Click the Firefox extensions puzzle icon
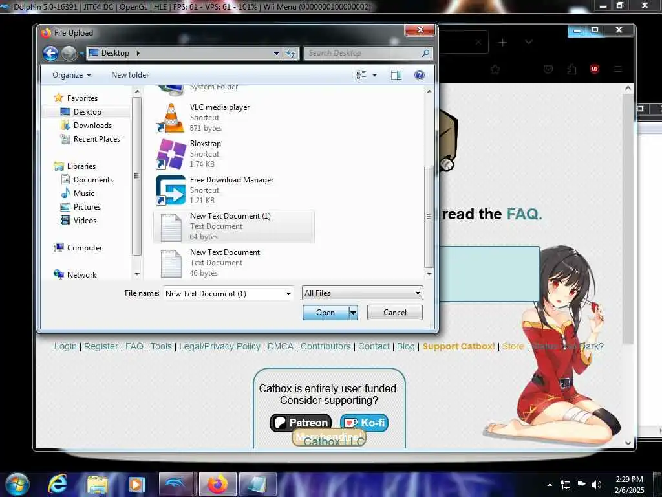The width and height of the screenshot is (662, 497). point(571,69)
